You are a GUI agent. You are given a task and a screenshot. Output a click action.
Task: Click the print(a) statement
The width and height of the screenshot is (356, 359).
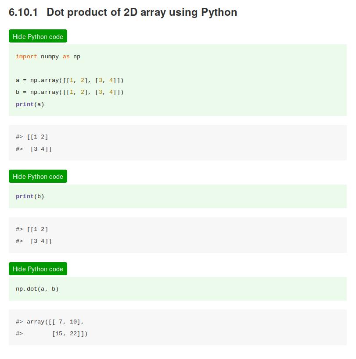[30, 104]
